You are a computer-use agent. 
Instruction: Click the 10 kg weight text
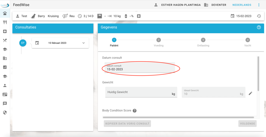(x=117, y=16)
